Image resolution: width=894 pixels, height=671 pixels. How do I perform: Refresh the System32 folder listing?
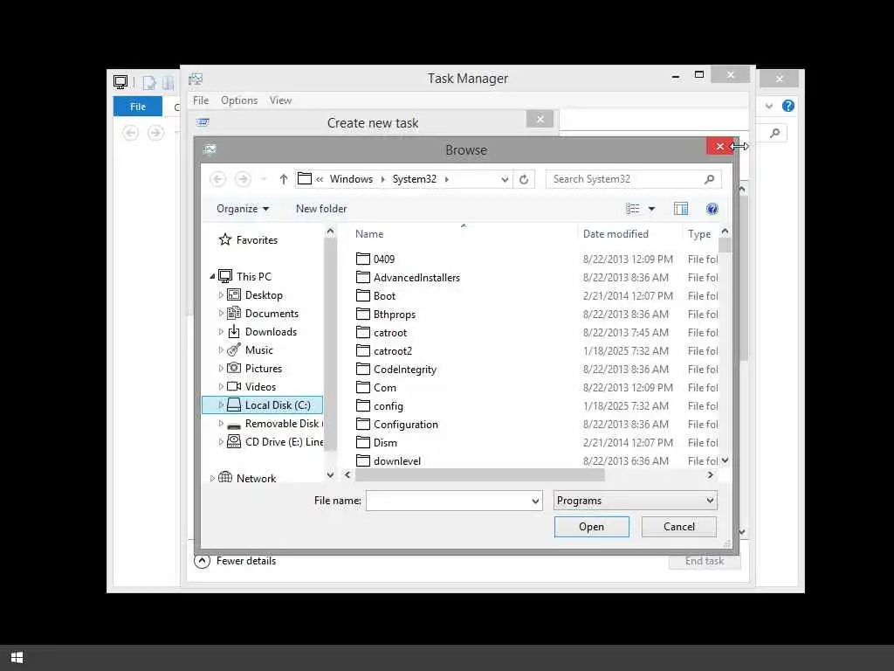point(524,179)
